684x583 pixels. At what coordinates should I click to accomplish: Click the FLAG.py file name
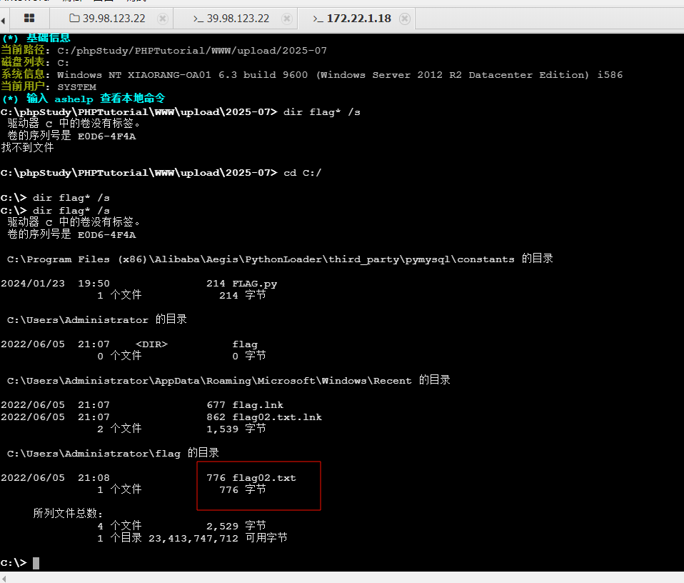pyautogui.click(x=254, y=284)
